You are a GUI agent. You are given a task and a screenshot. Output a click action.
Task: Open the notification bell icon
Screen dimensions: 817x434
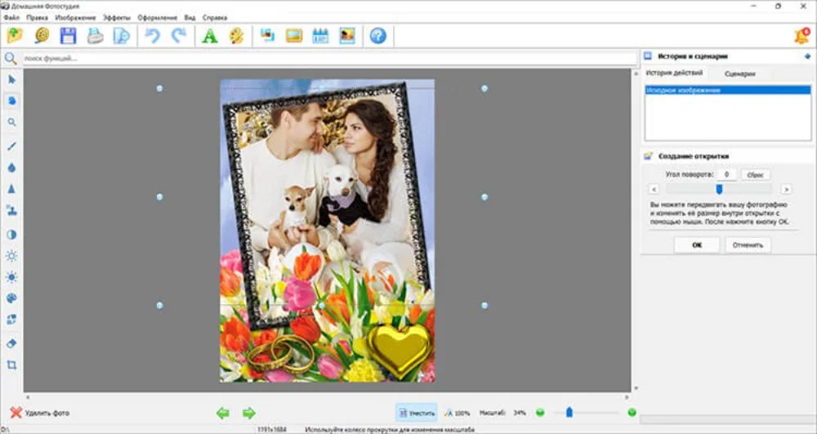click(x=801, y=36)
